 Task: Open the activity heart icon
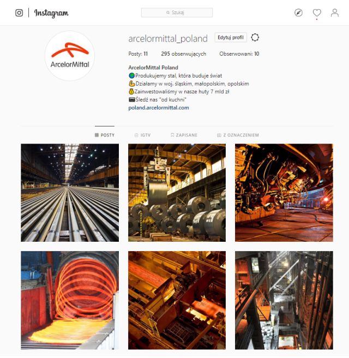(317, 13)
